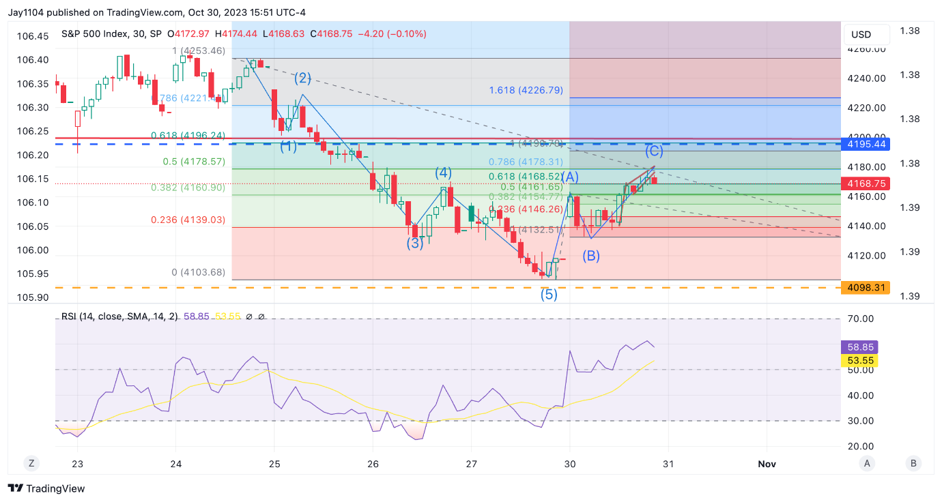Image resolution: width=942 pixels, height=502 pixels.
Task: Click the change value −4.20 (−0.10%)
Action: click(392, 33)
